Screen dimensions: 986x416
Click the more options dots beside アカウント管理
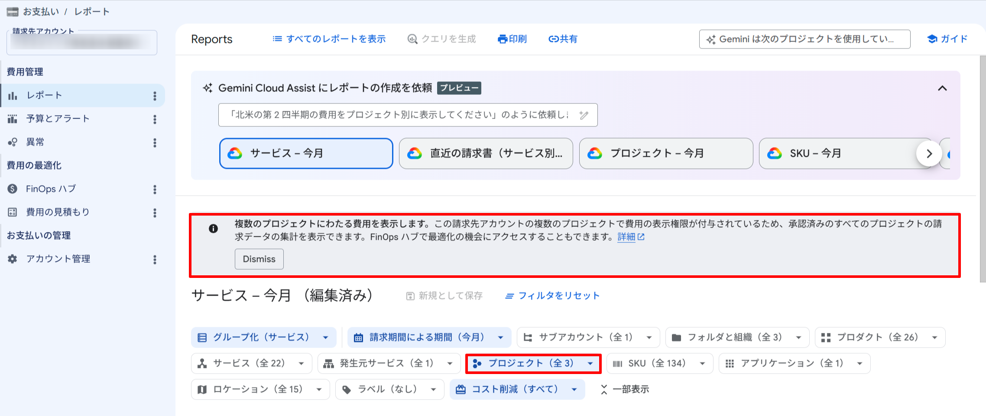155,259
